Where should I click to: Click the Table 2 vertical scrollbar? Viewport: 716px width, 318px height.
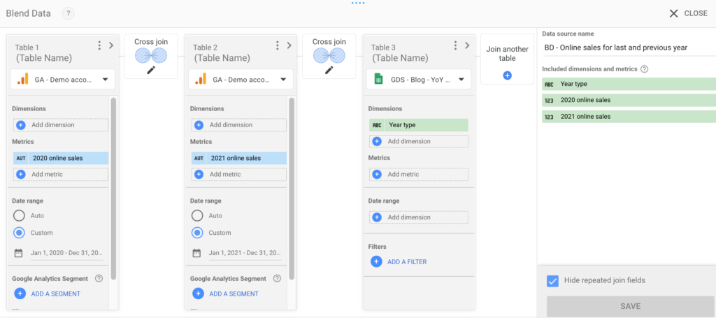[292, 188]
